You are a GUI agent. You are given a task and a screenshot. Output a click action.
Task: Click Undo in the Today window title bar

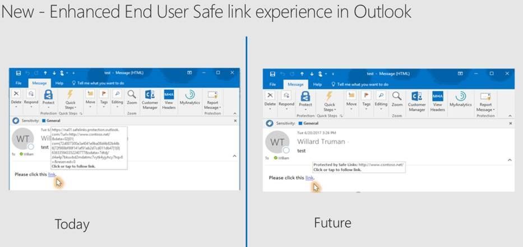coord(28,73)
